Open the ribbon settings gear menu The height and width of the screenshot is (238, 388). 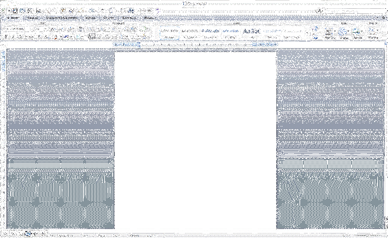(384, 18)
